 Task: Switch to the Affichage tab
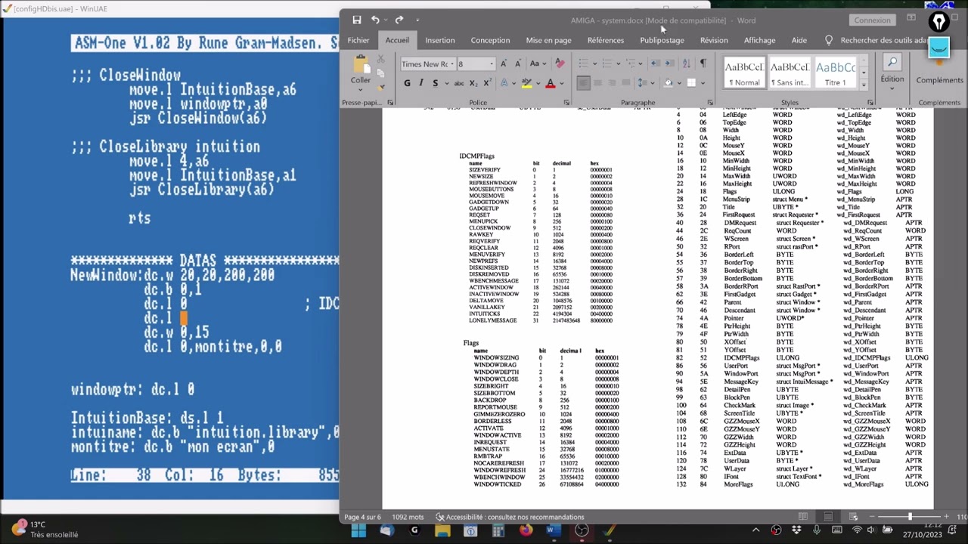point(759,40)
